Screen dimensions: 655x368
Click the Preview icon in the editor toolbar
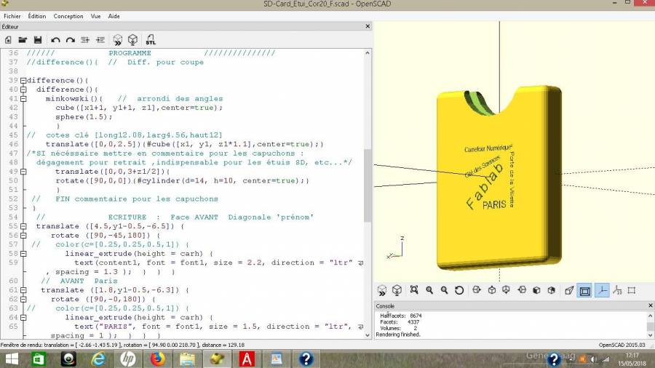point(118,40)
